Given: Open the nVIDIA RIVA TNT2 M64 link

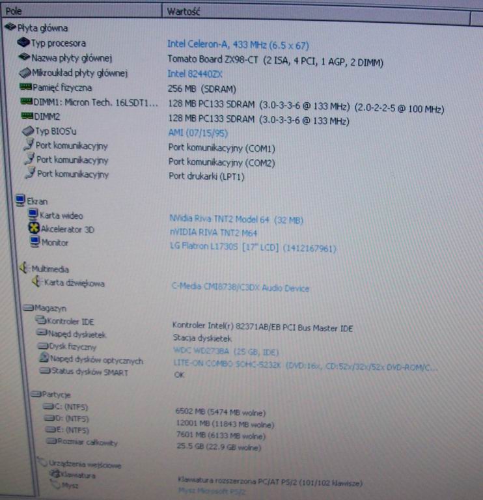Looking at the screenshot, I should click(214, 232).
